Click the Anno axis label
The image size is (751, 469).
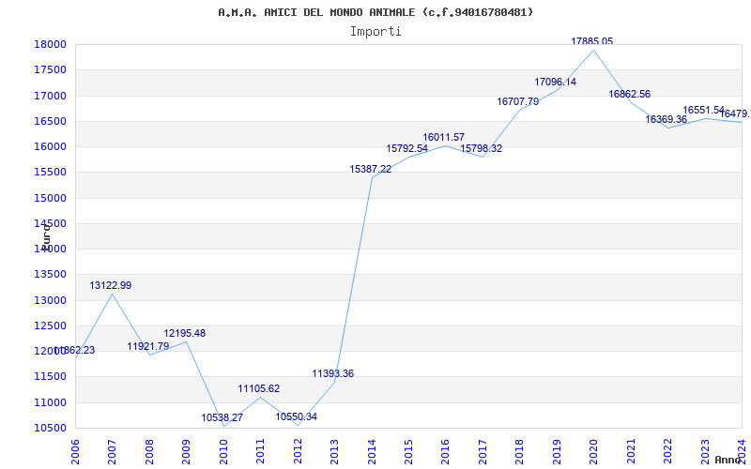coord(728,460)
